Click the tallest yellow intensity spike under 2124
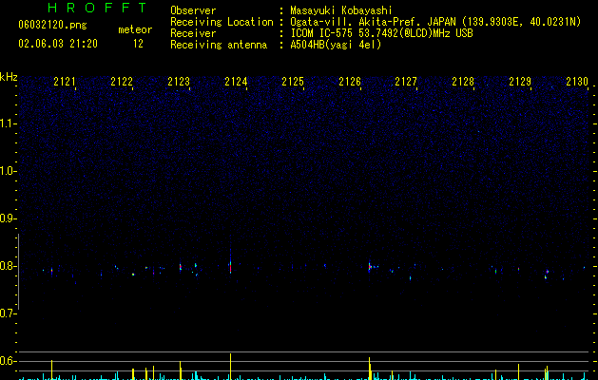The image size is (598, 380). tap(230, 367)
